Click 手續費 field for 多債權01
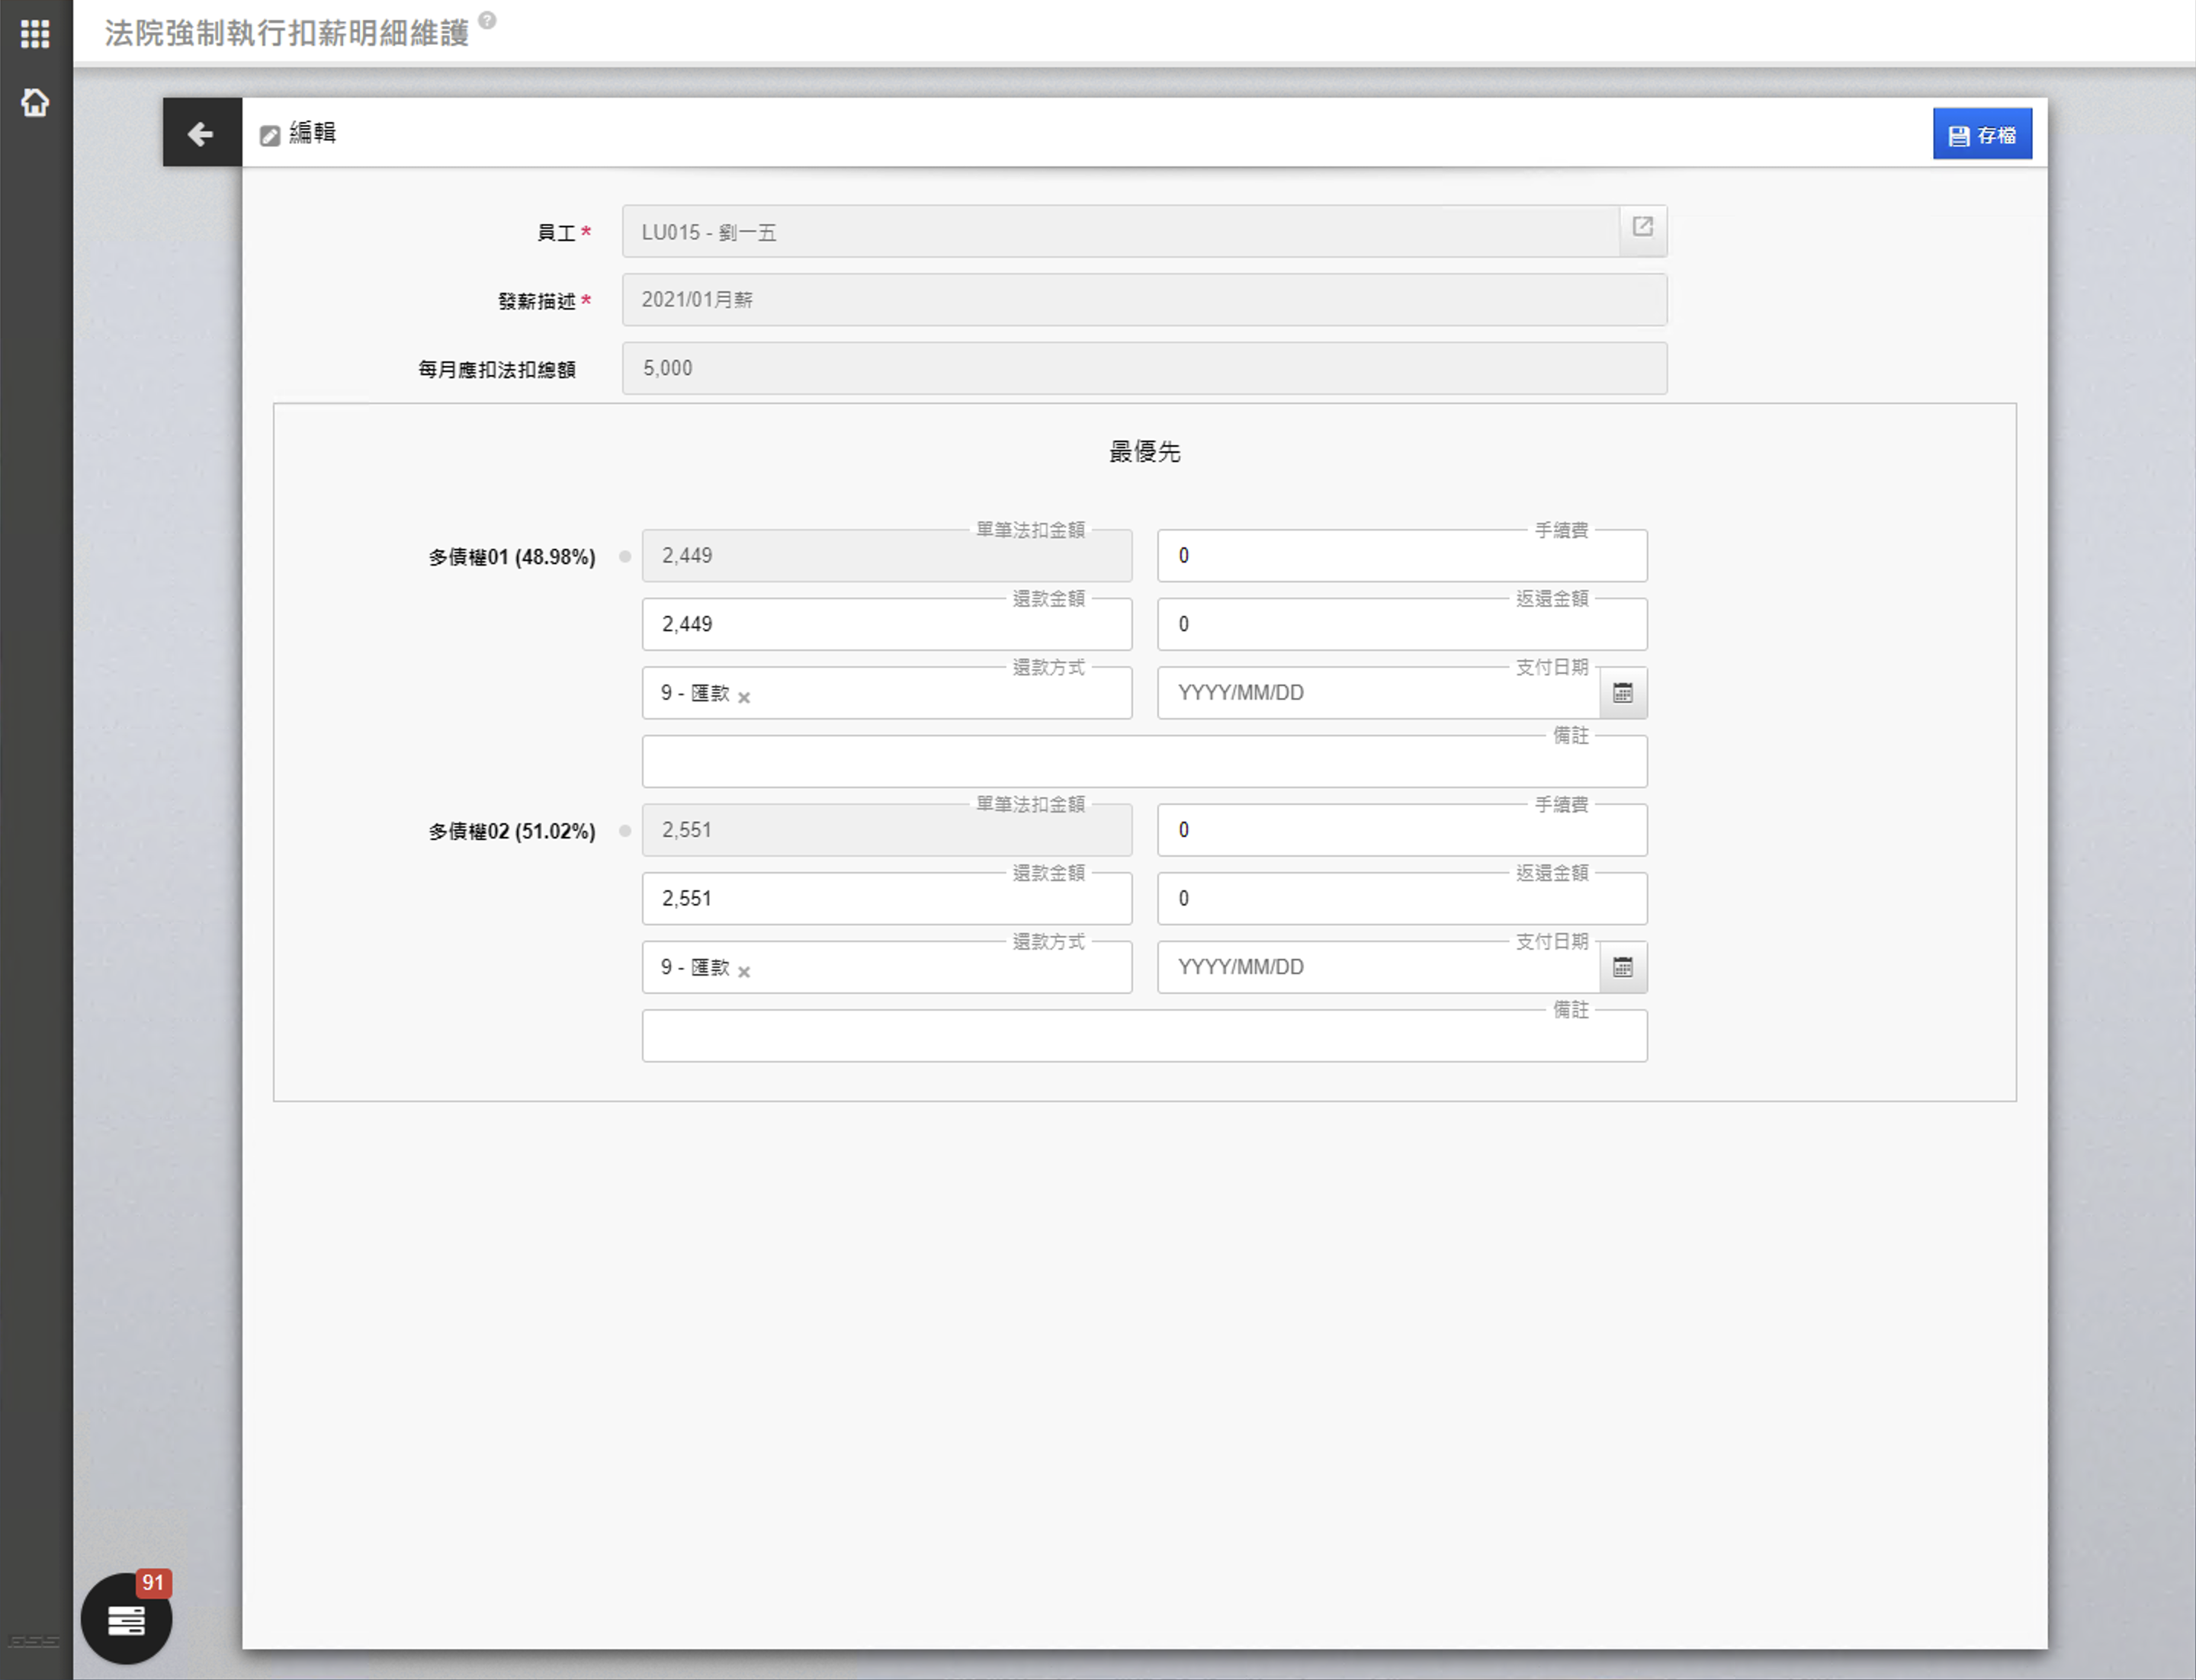Viewport: 2196px width, 1680px height. [1401, 556]
